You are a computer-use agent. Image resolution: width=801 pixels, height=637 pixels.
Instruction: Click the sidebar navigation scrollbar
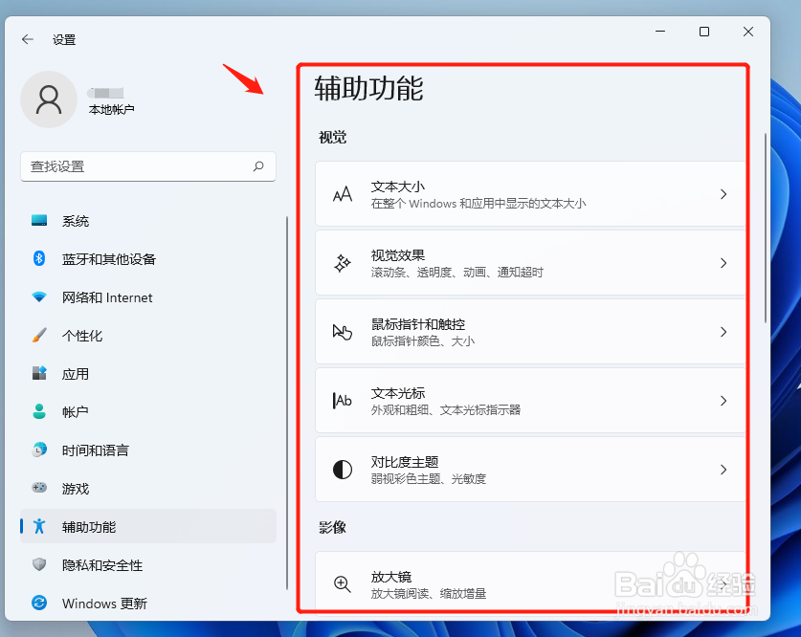click(287, 404)
